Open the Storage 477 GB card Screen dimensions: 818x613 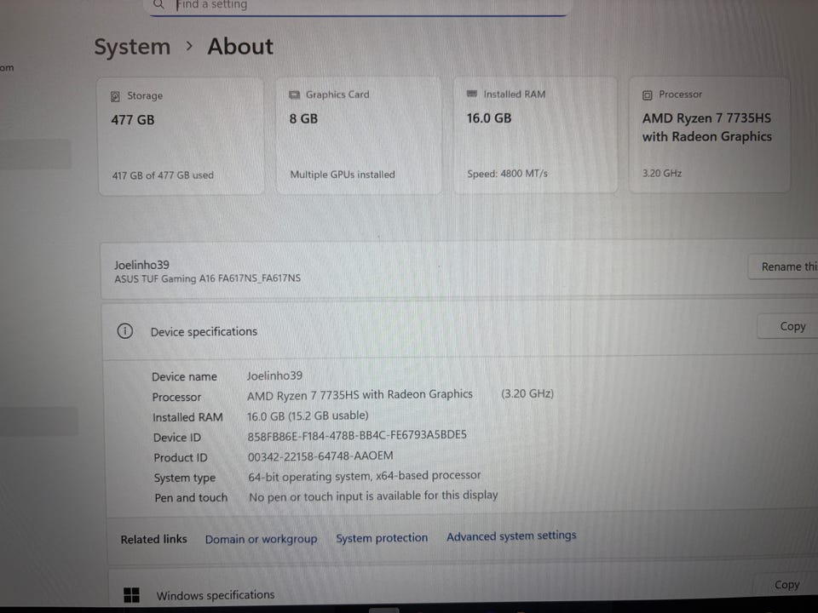click(x=181, y=136)
